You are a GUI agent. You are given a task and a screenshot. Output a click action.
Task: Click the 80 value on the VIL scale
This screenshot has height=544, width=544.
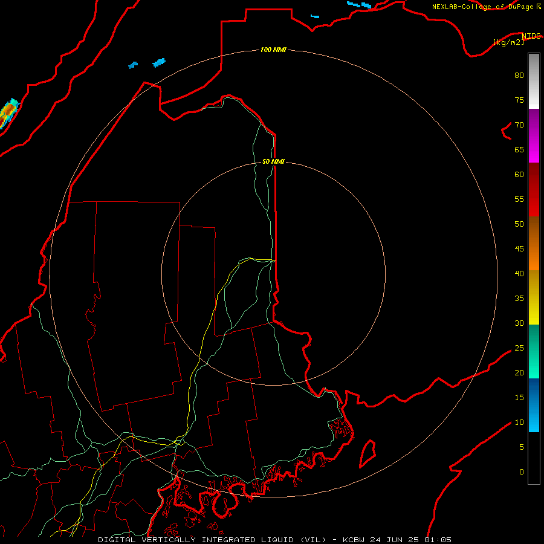(x=519, y=76)
